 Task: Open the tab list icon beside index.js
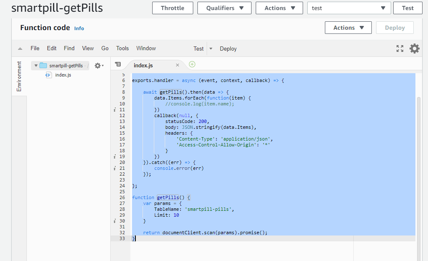[118, 64]
